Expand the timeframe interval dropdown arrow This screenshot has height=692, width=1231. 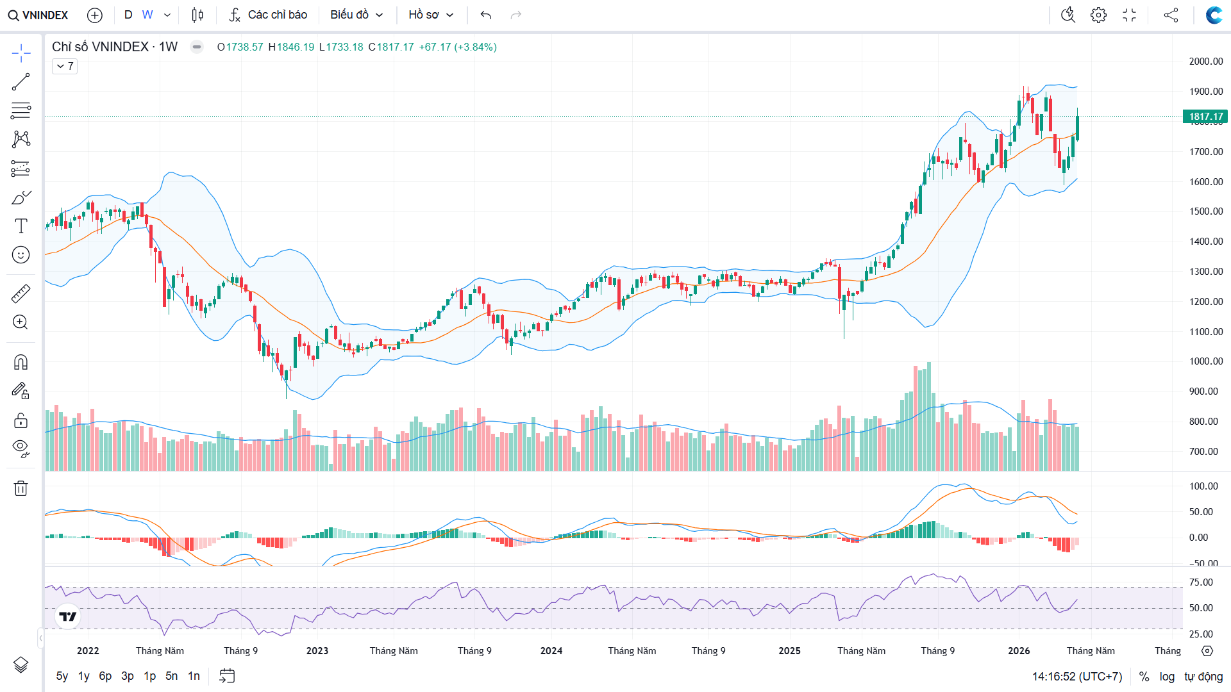[x=167, y=15]
